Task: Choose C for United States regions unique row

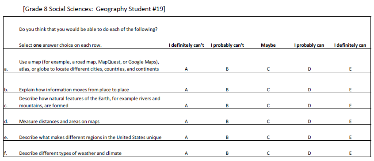Action: pos(268,138)
